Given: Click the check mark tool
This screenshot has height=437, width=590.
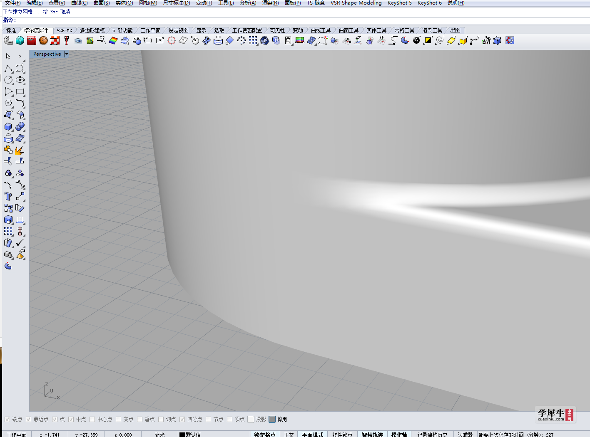Looking at the screenshot, I should pyautogui.click(x=20, y=243).
